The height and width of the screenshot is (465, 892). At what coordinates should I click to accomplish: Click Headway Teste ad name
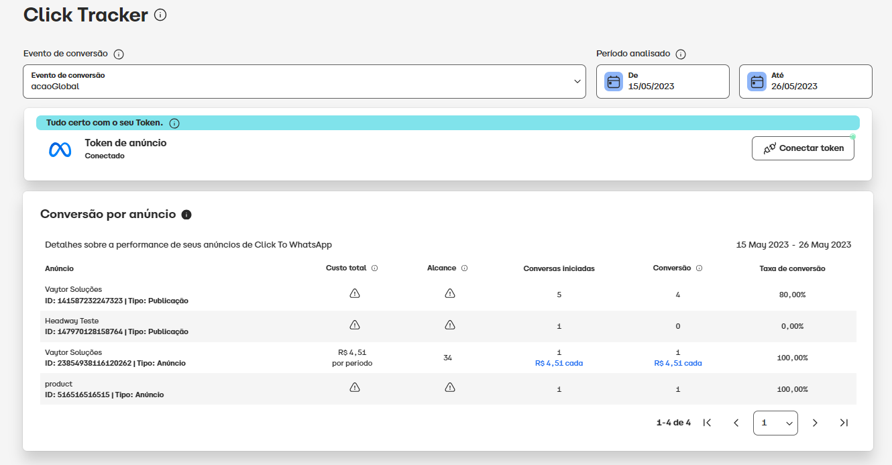(72, 321)
